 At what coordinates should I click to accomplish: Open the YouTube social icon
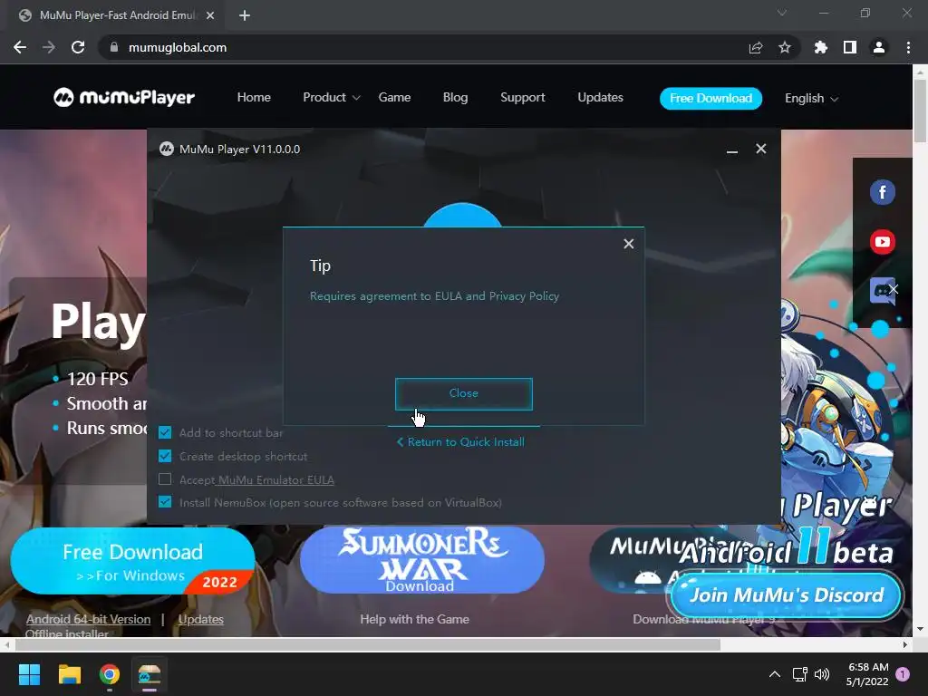point(883,241)
